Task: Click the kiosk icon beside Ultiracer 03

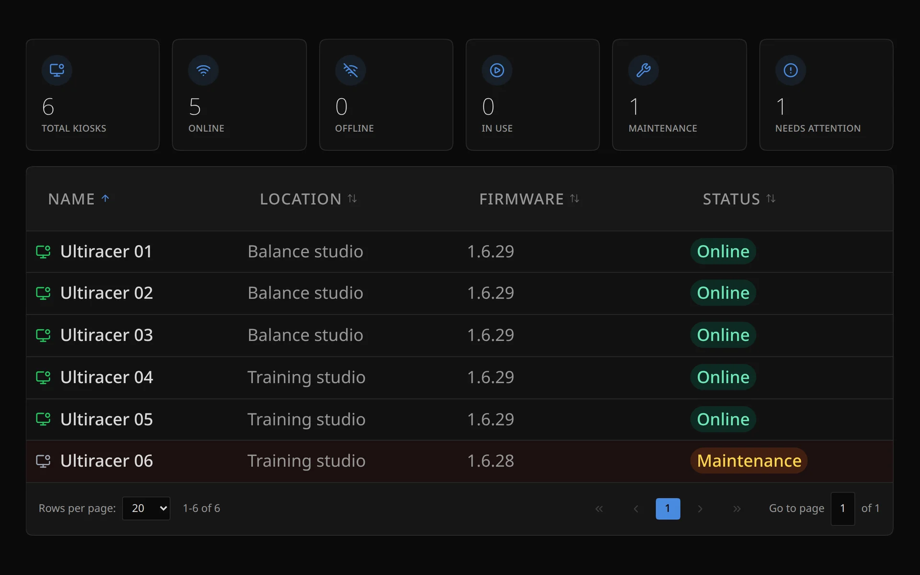Action: tap(43, 335)
